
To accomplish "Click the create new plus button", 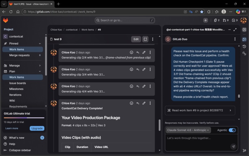I will [x=205, y=20].
